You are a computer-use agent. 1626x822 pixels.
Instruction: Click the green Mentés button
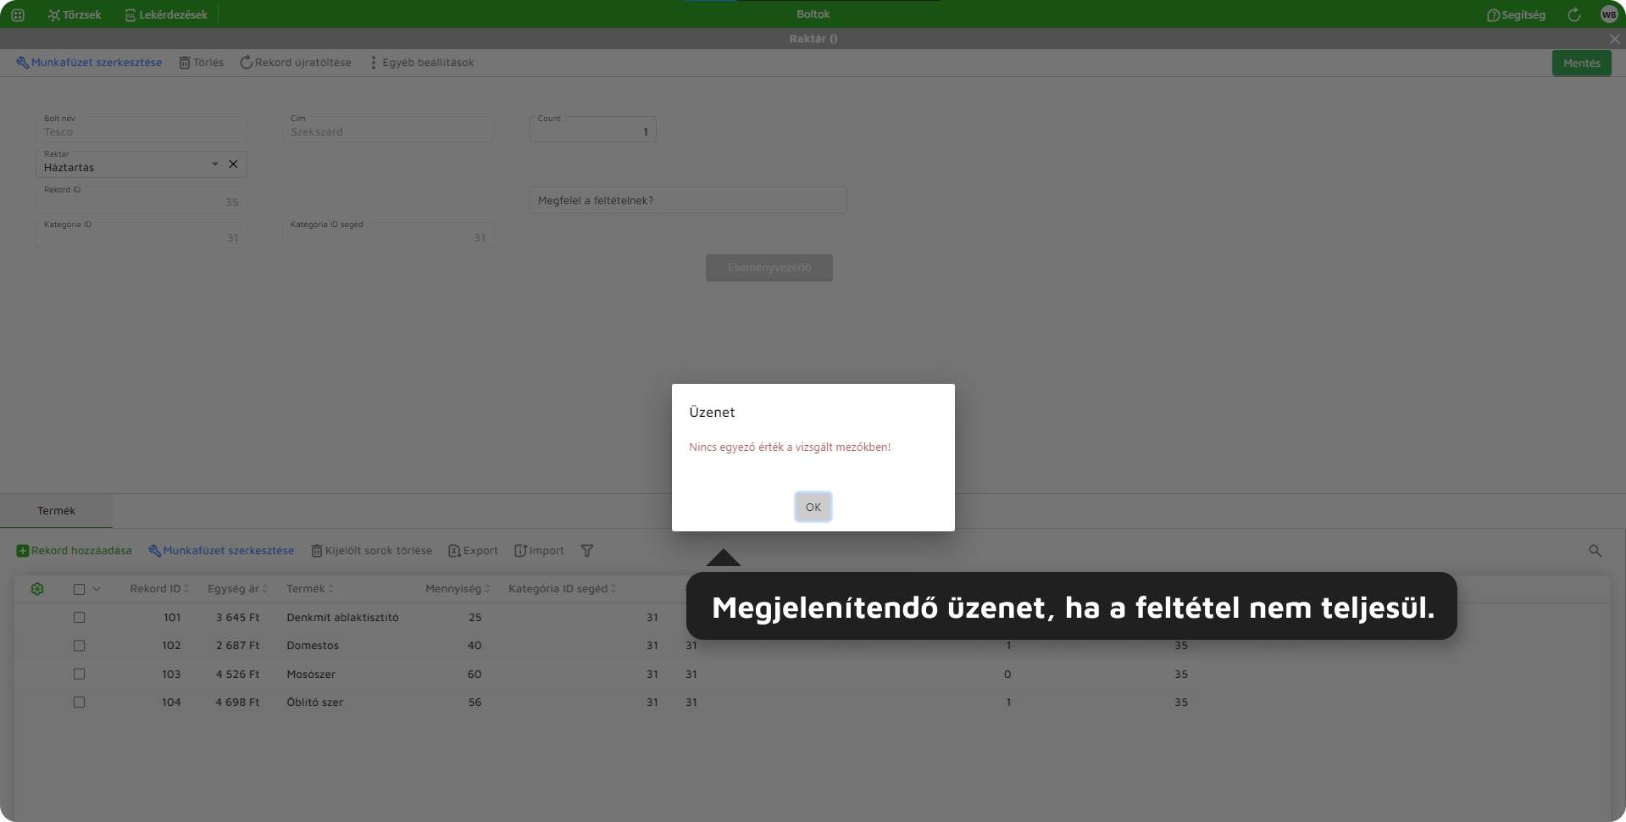[x=1581, y=63]
